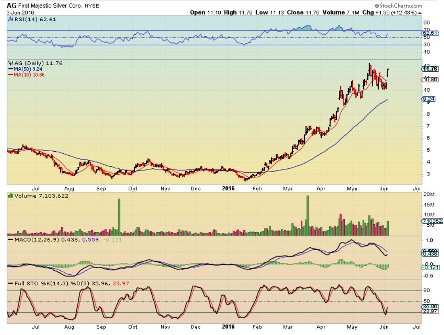Viewport: 444px width, 335px height.
Task: Click the volume bars icon
Action: pos(11,195)
